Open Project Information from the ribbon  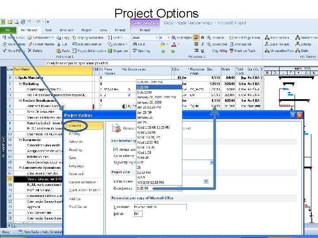[89, 51]
